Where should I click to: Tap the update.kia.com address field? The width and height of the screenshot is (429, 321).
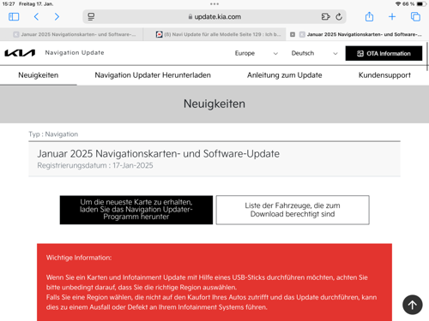coord(214,17)
